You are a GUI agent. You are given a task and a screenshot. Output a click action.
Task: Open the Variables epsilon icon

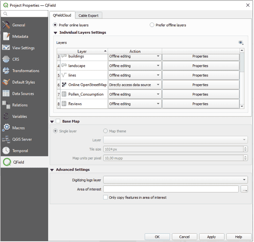[x=6, y=116]
